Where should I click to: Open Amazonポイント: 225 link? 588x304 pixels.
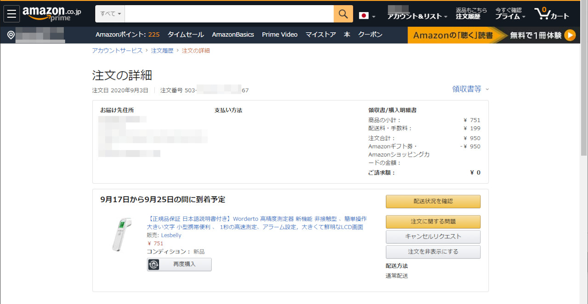tap(128, 34)
